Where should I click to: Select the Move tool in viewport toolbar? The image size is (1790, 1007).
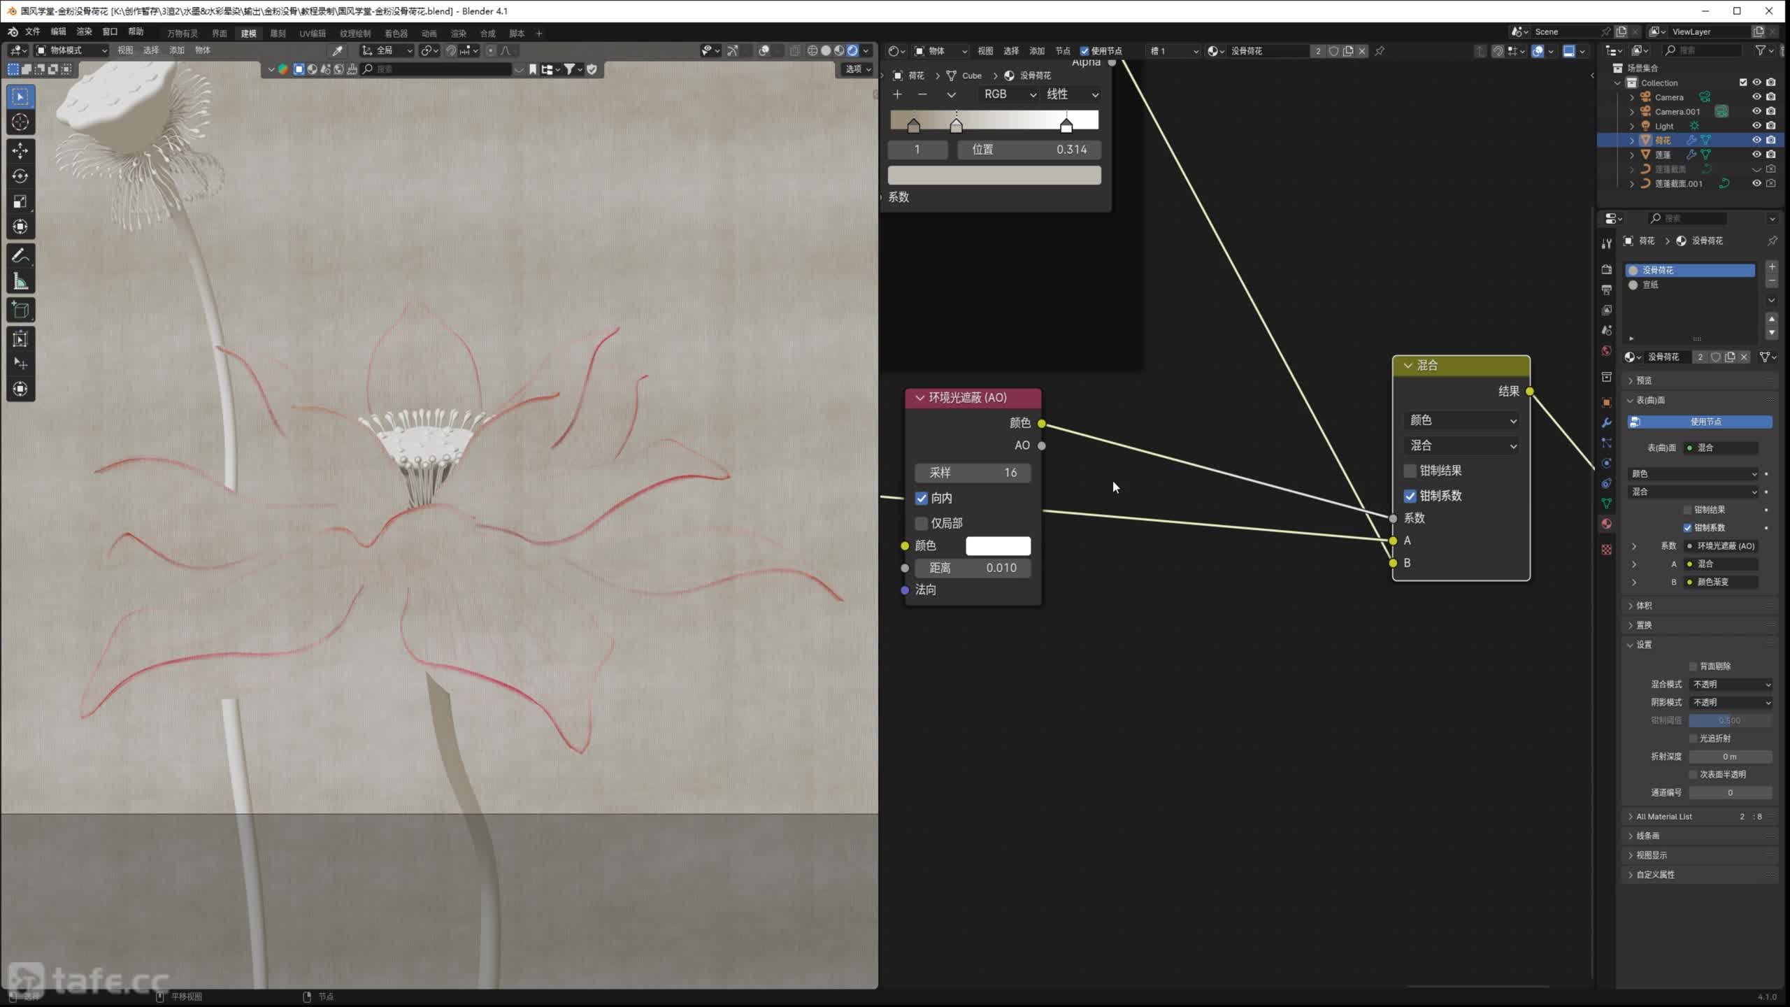point(20,150)
